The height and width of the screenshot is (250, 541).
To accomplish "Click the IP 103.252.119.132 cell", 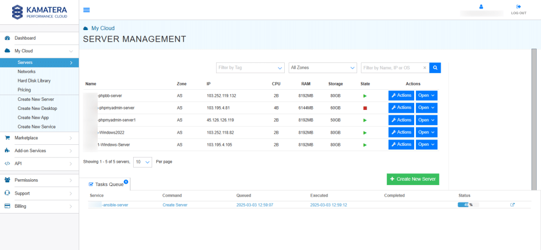I will pyautogui.click(x=221, y=96).
